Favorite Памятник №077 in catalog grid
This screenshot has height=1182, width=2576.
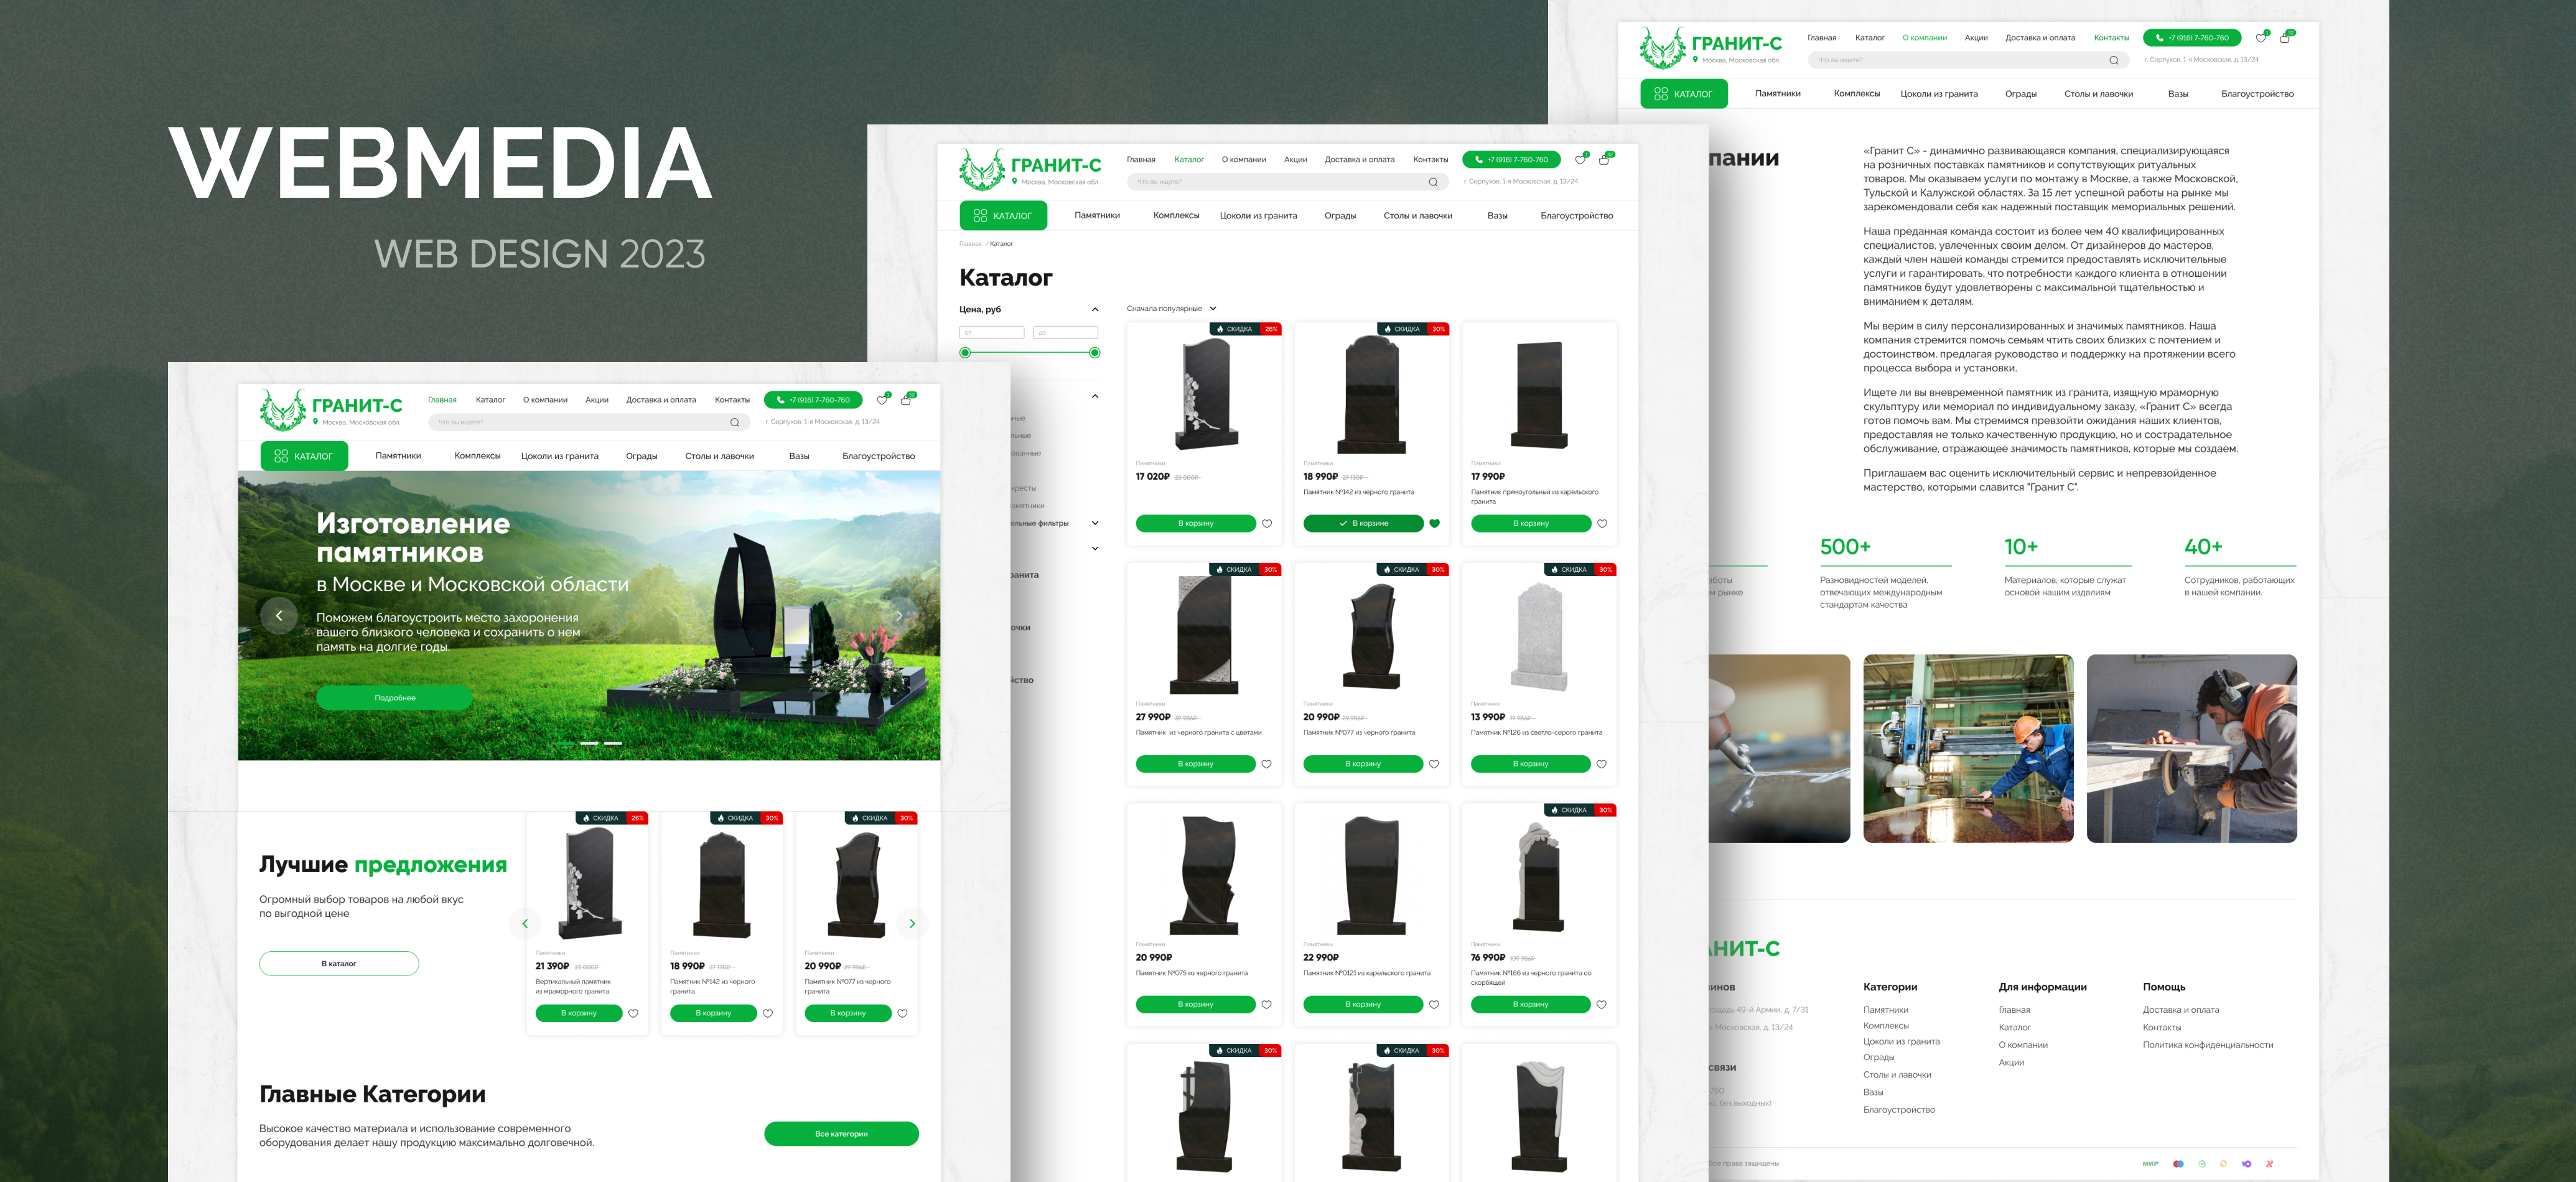point(1434,764)
